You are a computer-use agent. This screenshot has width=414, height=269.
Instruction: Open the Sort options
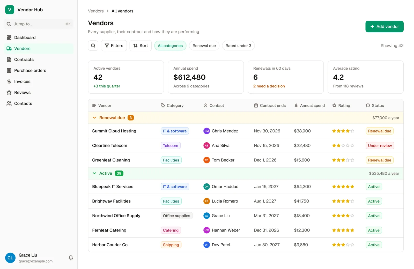tap(141, 46)
